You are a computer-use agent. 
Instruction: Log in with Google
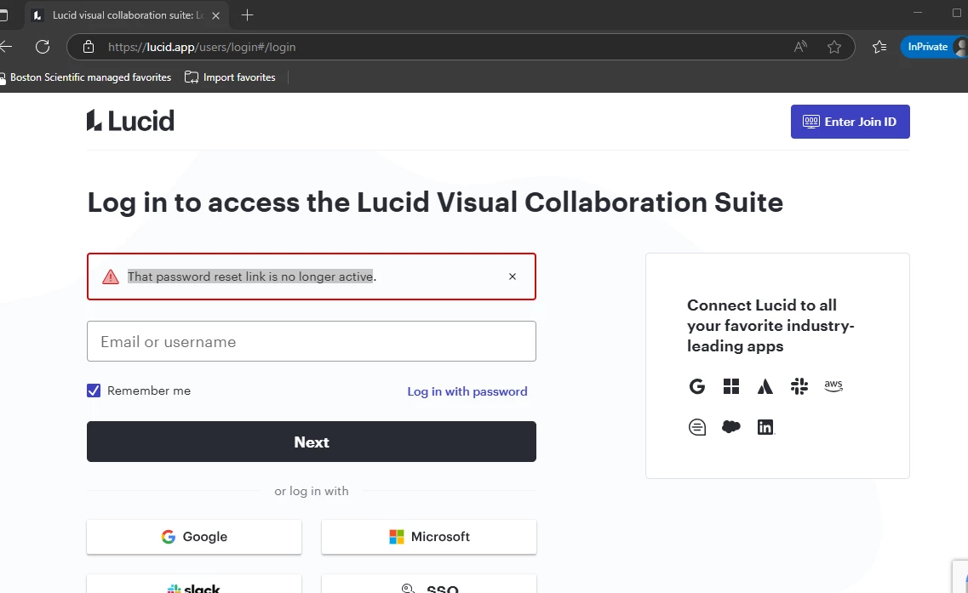(194, 537)
